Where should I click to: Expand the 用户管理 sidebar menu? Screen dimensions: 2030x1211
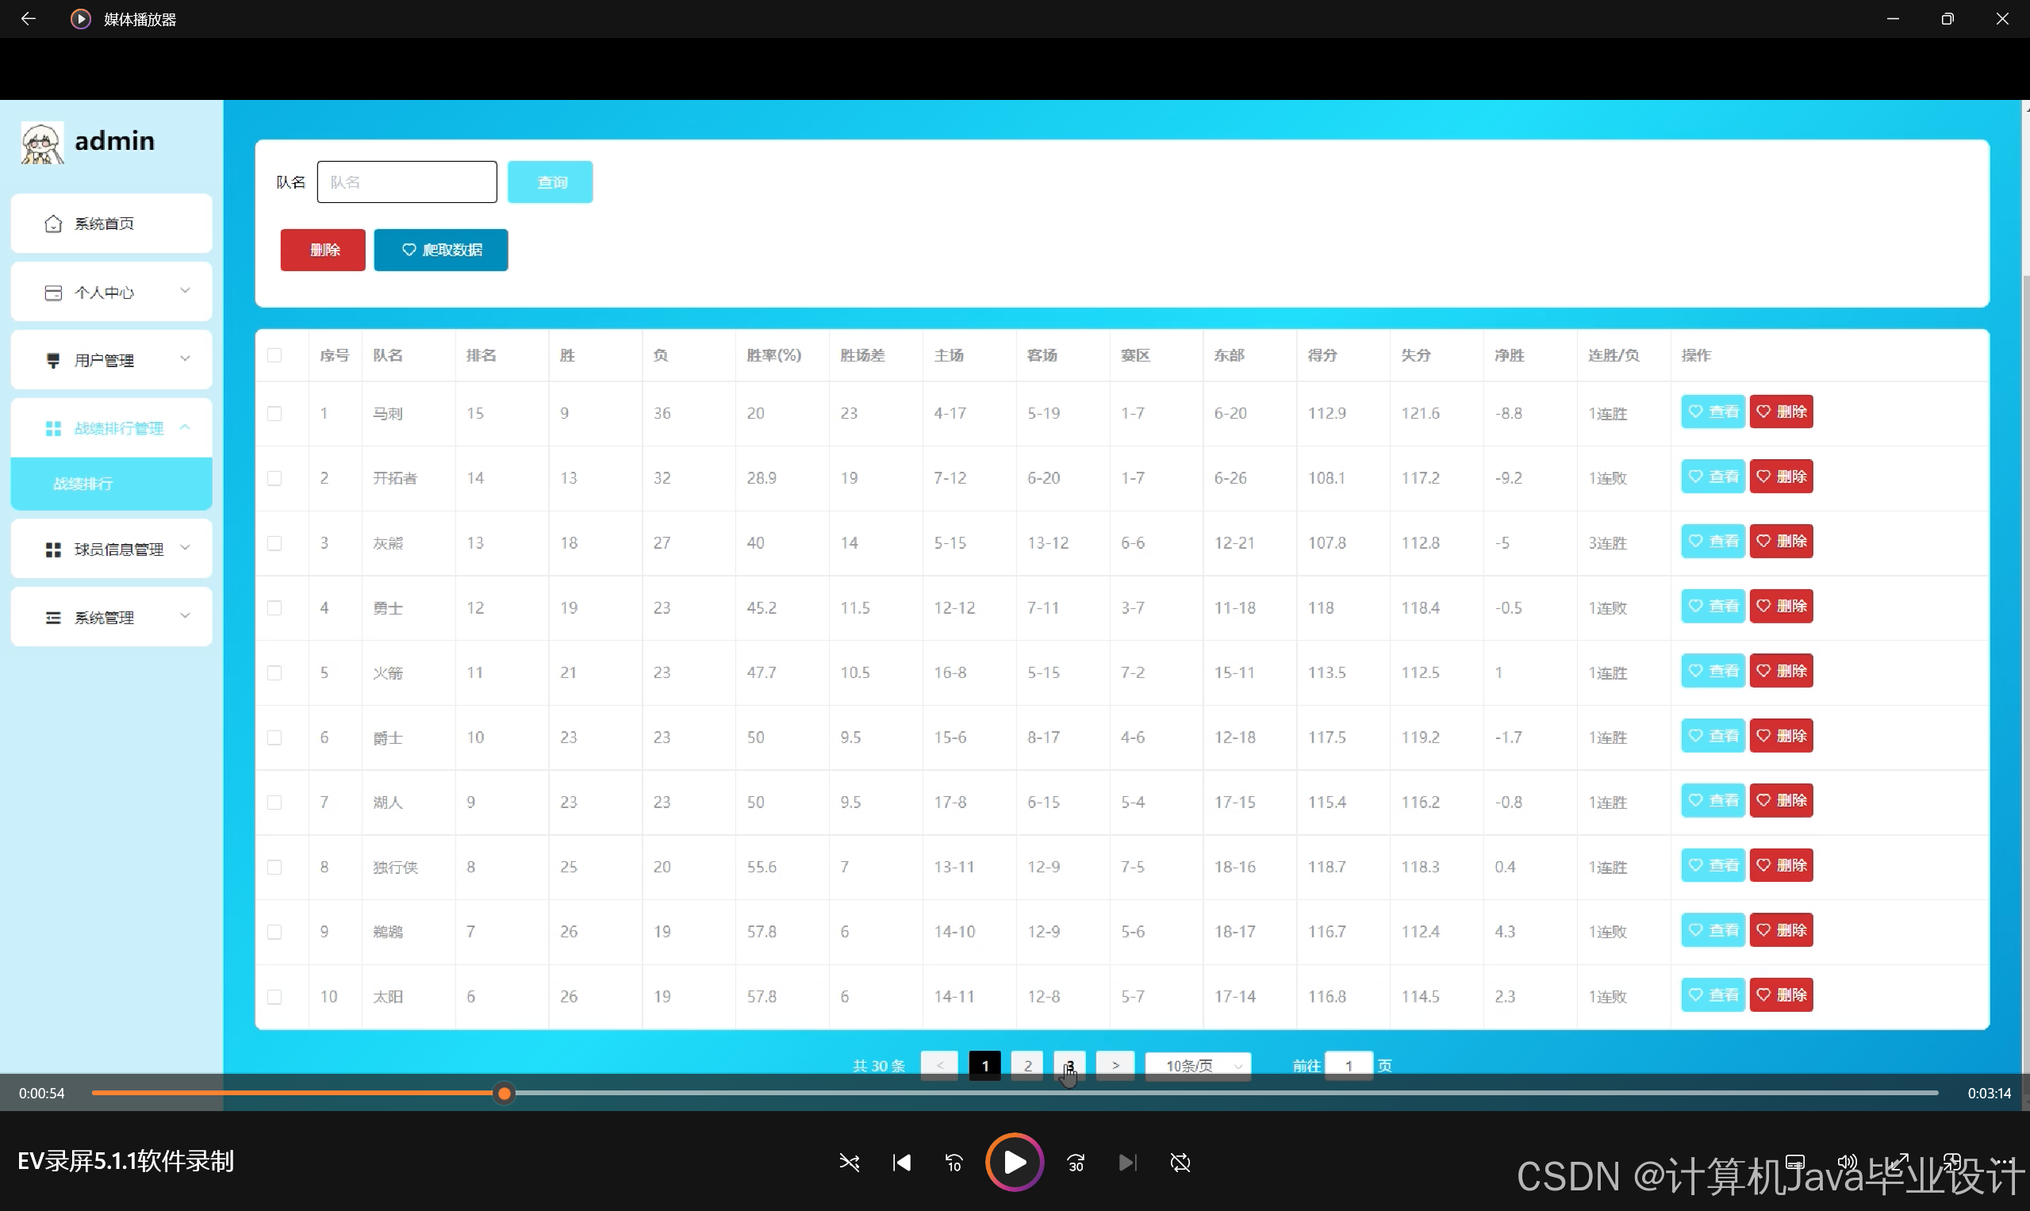(x=111, y=360)
